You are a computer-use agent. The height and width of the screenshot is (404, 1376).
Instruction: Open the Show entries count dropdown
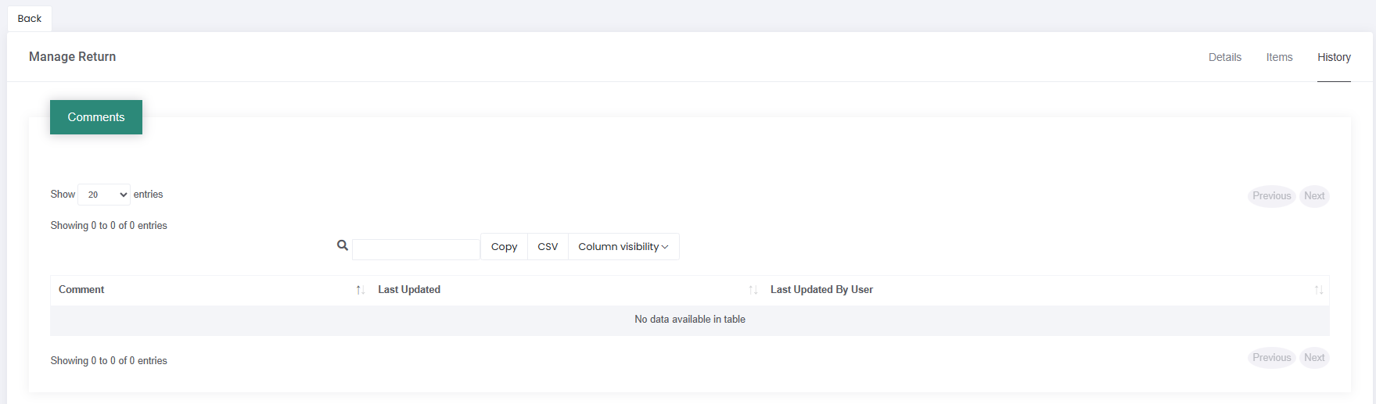click(104, 195)
